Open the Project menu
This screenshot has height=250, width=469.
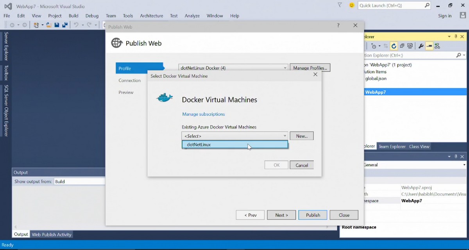pyautogui.click(x=55, y=16)
